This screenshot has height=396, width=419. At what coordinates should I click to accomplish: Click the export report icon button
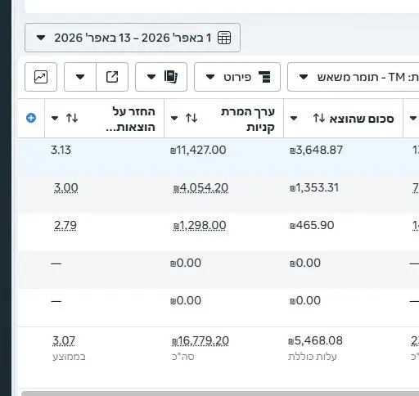click(x=112, y=77)
